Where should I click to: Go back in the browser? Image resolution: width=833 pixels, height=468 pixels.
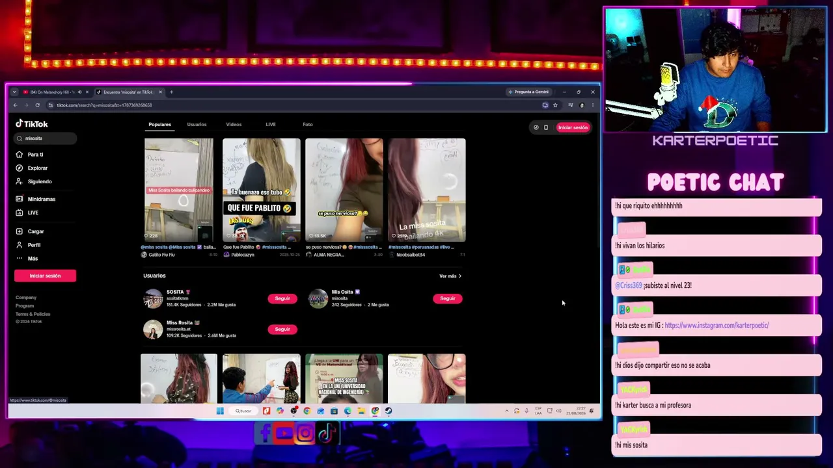[15, 105]
